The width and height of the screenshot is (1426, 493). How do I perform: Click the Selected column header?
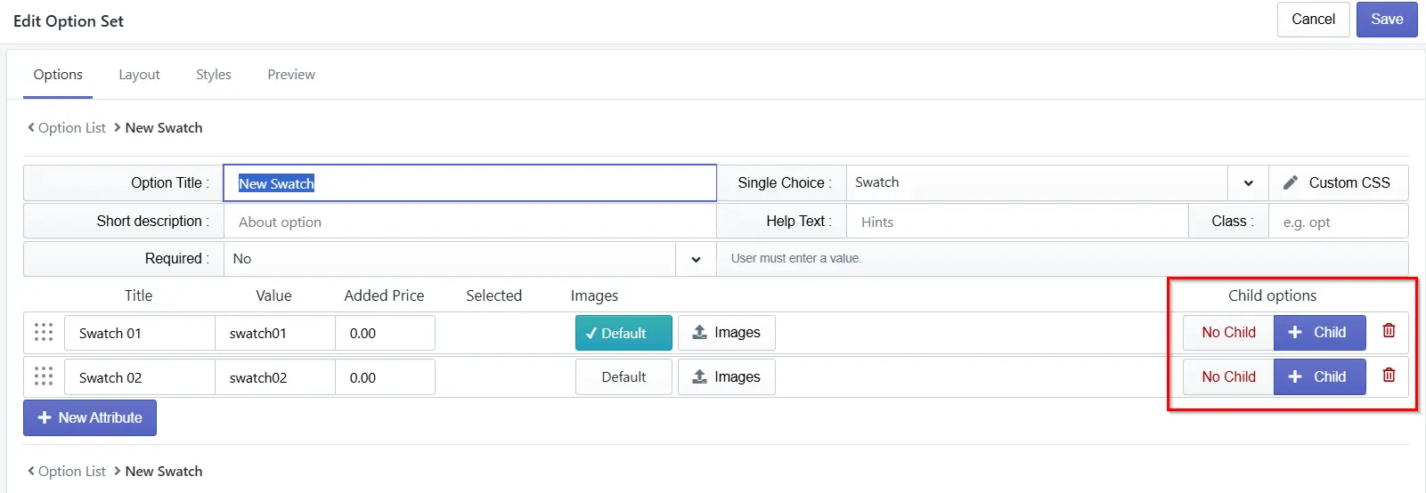click(x=493, y=295)
